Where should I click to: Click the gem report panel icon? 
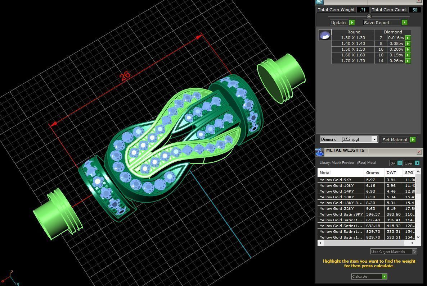[319, 2]
